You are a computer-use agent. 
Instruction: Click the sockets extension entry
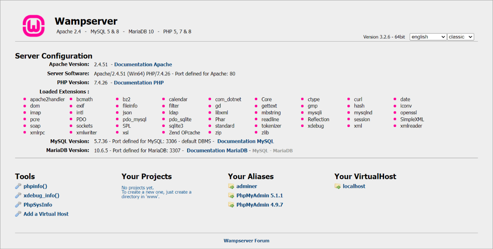(84, 126)
